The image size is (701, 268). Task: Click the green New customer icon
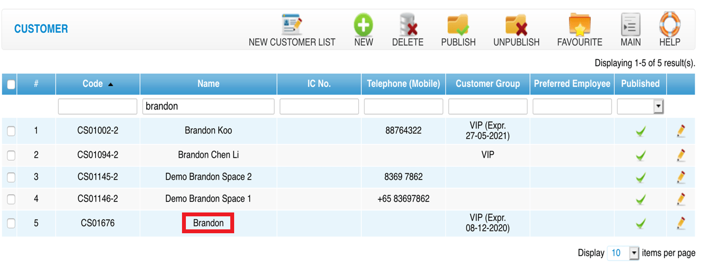[x=363, y=24]
